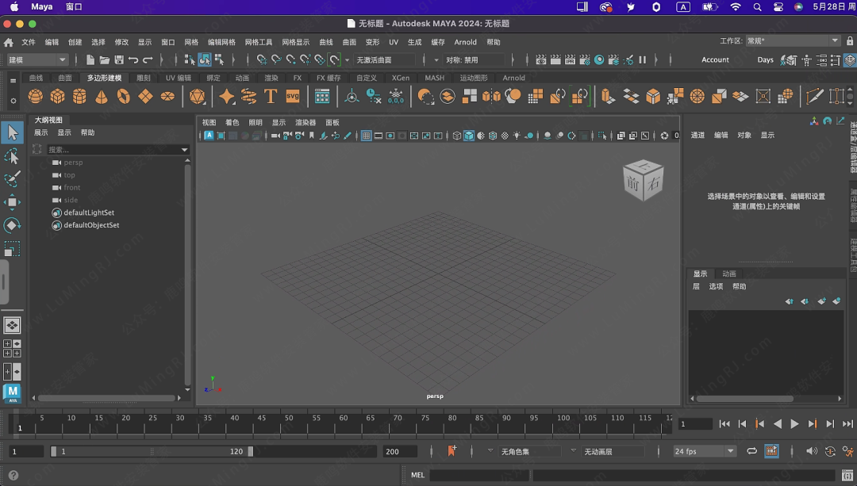Click the time range slider bar
Screen dimensions: 857x486
click(x=151, y=451)
